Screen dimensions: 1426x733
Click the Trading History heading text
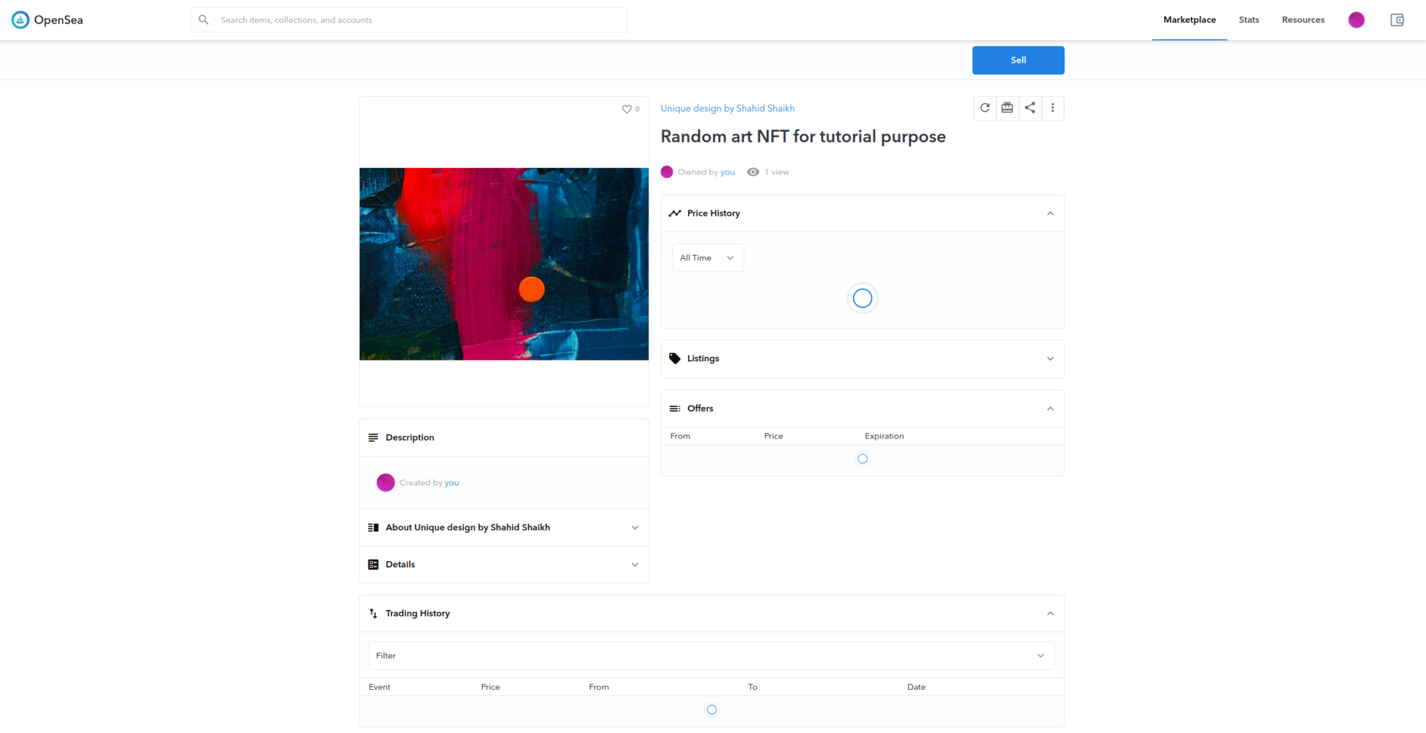point(418,613)
